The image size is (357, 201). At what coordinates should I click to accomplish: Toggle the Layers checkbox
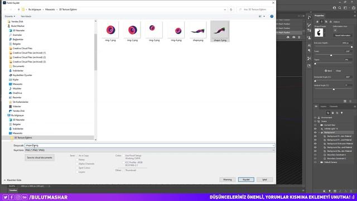(x=77, y=172)
